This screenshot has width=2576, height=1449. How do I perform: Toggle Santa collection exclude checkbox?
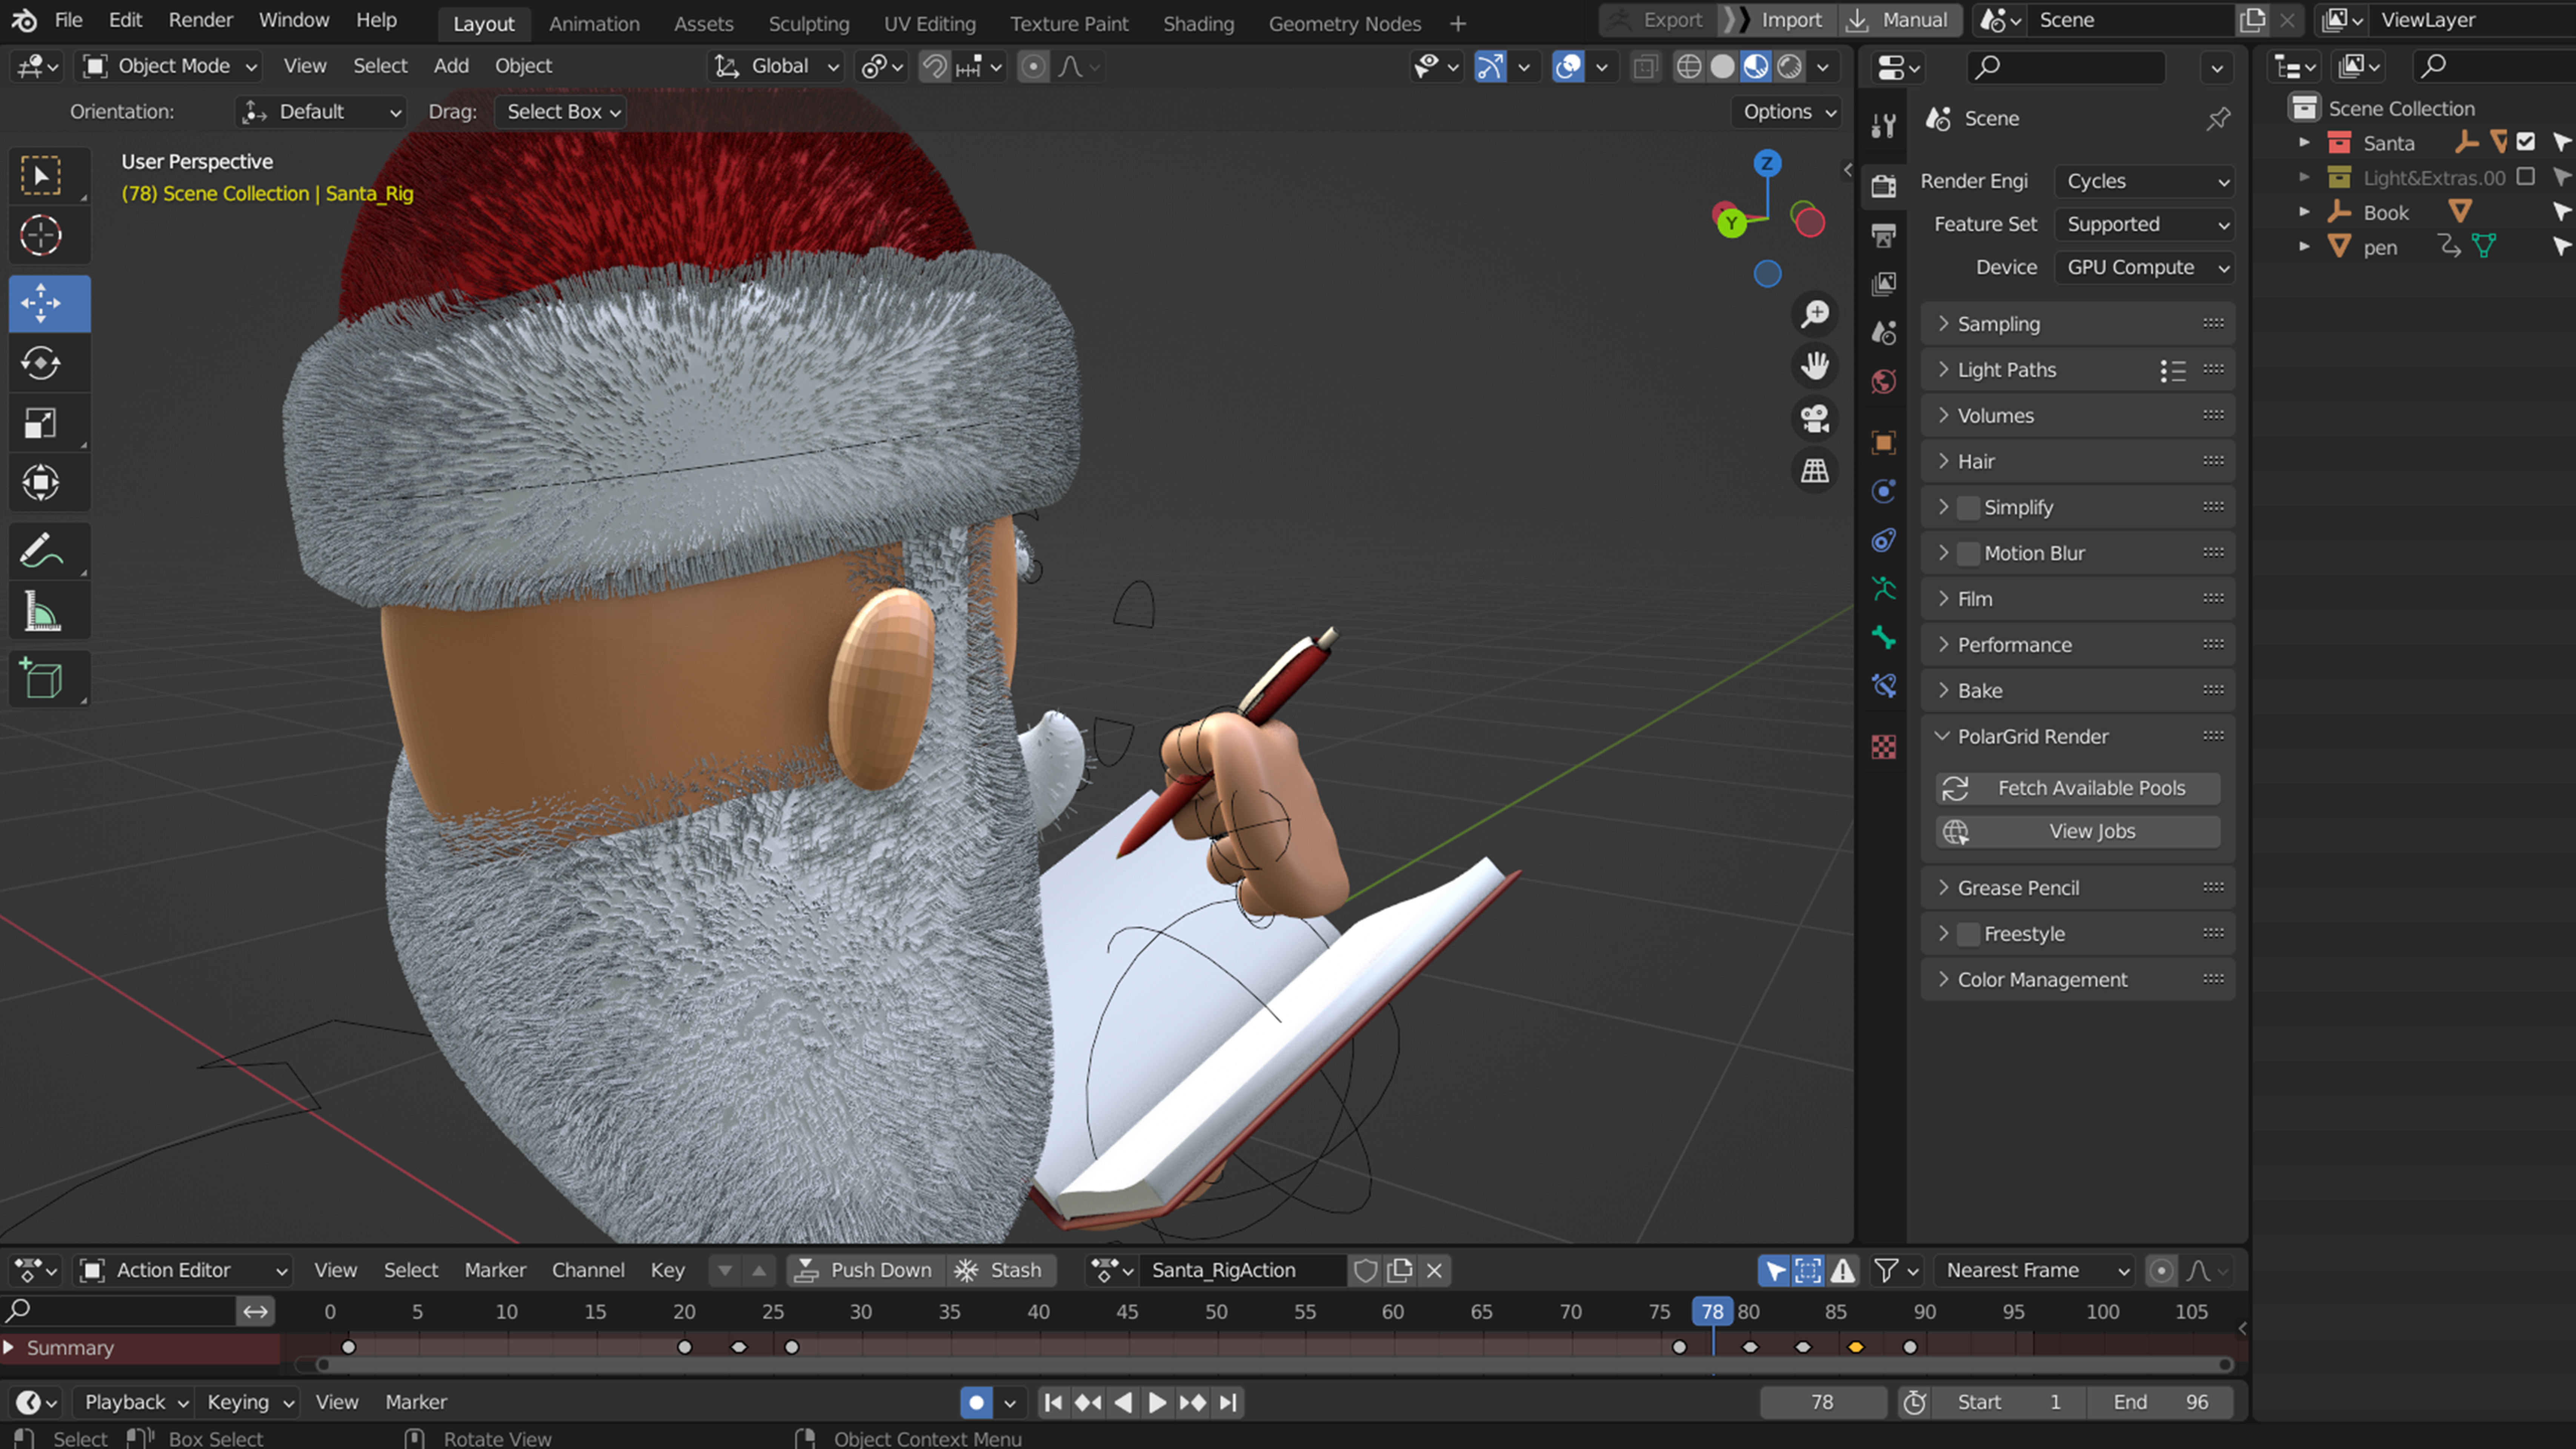(2526, 142)
